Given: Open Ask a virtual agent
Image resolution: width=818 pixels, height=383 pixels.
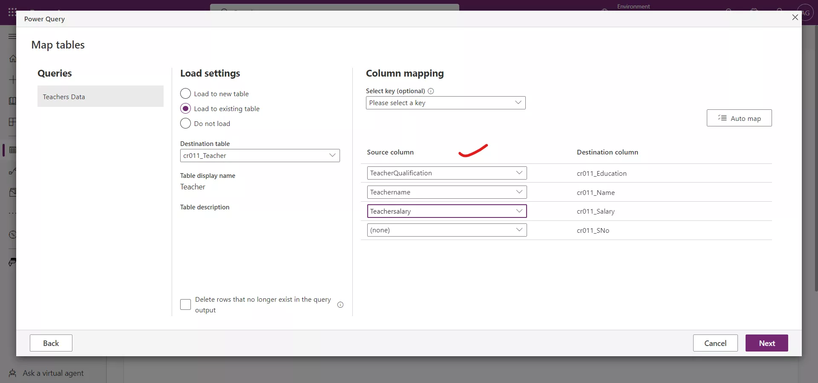Looking at the screenshot, I should pyautogui.click(x=52, y=373).
